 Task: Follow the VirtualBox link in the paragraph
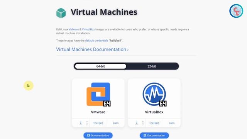pos(88,29)
